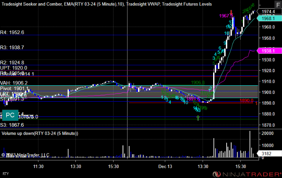This screenshot has height=178, width=282.
Task: Click the RTY instrument label
Action: [6, 174]
